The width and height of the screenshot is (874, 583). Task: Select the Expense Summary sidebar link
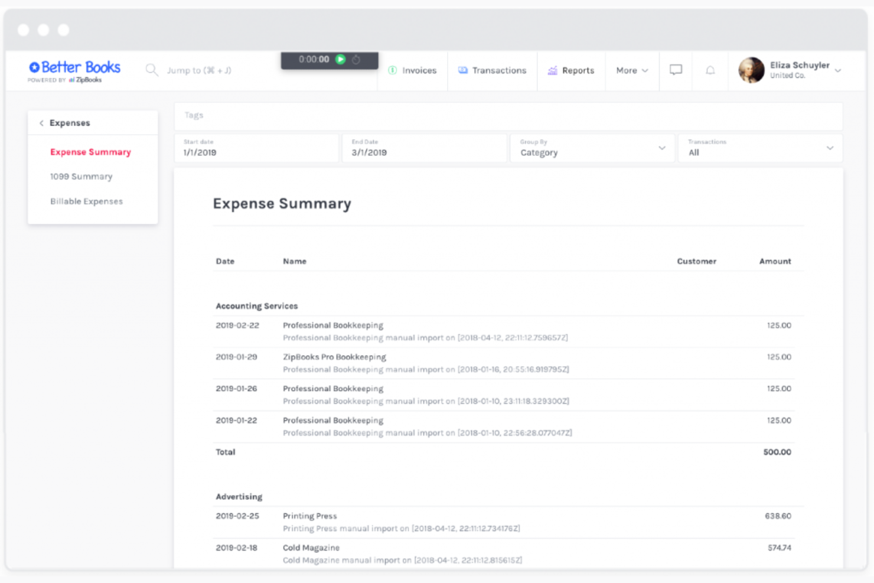(x=90, y=152)
